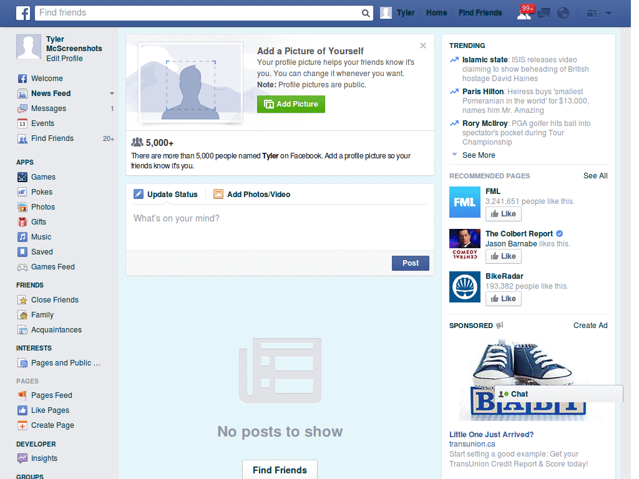Click the Create Page plus icon
The image size is (639, 479).
(x=22, y=425)
